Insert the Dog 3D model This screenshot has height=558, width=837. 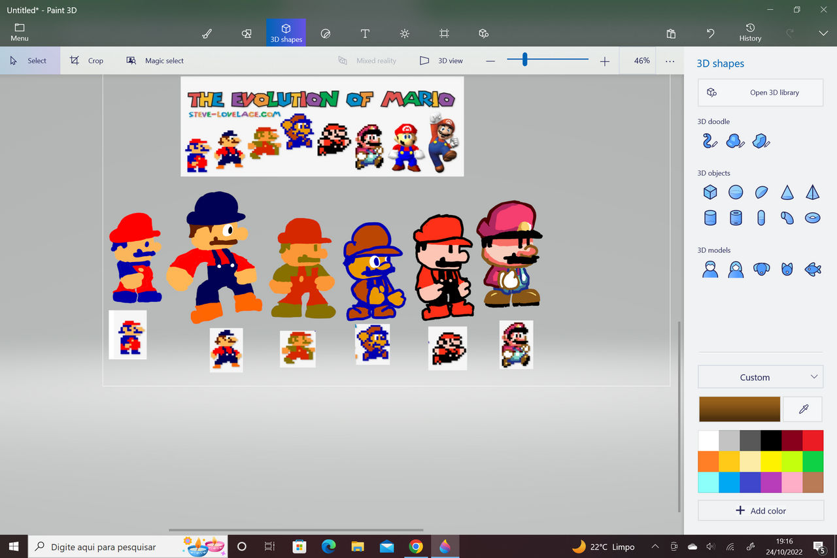click(x=761, y=269)
